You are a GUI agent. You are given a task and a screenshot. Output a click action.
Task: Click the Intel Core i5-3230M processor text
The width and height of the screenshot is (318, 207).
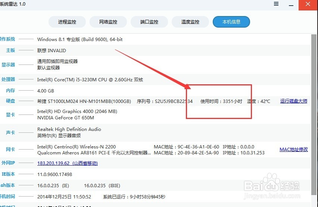tap(90, 80)
